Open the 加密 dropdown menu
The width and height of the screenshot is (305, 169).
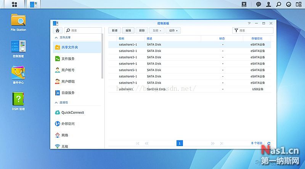tap(156, 30)
